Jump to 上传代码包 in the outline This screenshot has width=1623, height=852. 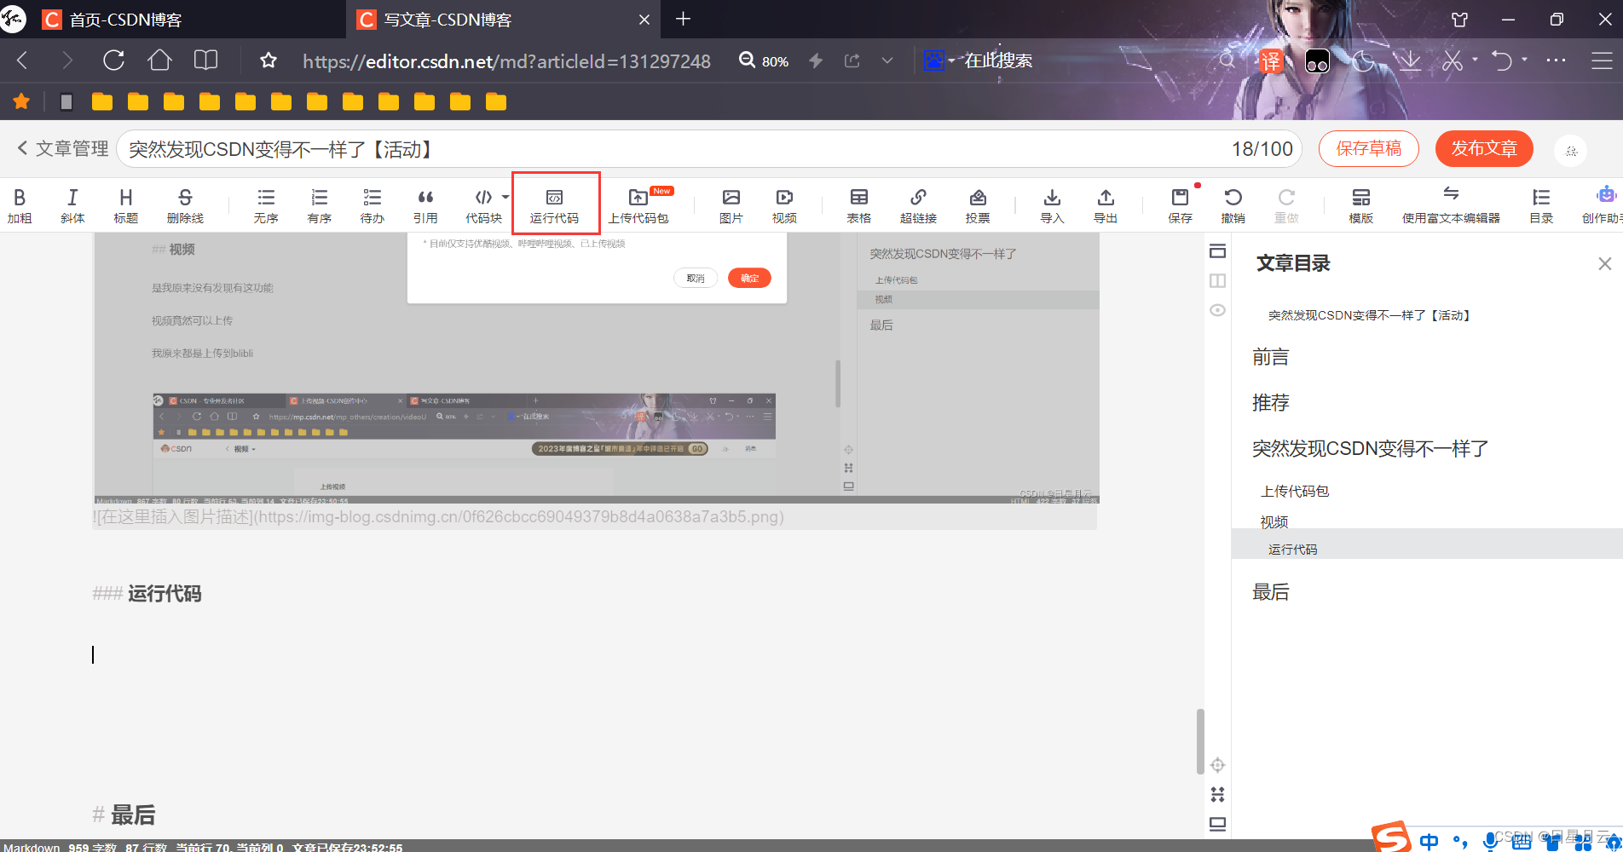click(1295, 491)
